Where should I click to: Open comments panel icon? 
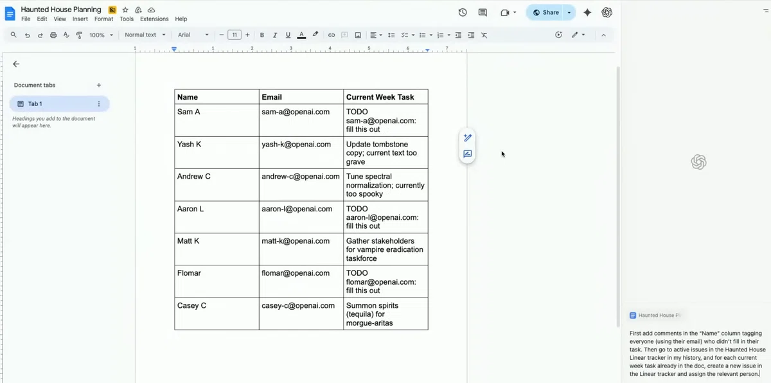(483, 12)
